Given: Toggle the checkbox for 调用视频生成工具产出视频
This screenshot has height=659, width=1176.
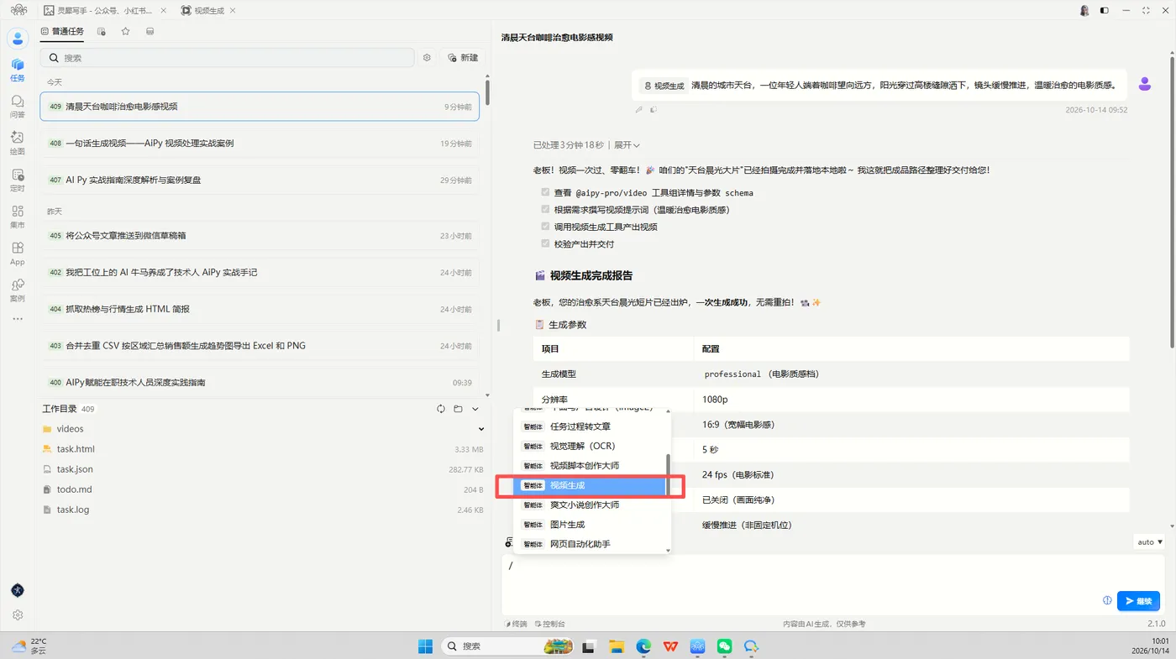Looking at the screenshot, I should pos(546,227).
